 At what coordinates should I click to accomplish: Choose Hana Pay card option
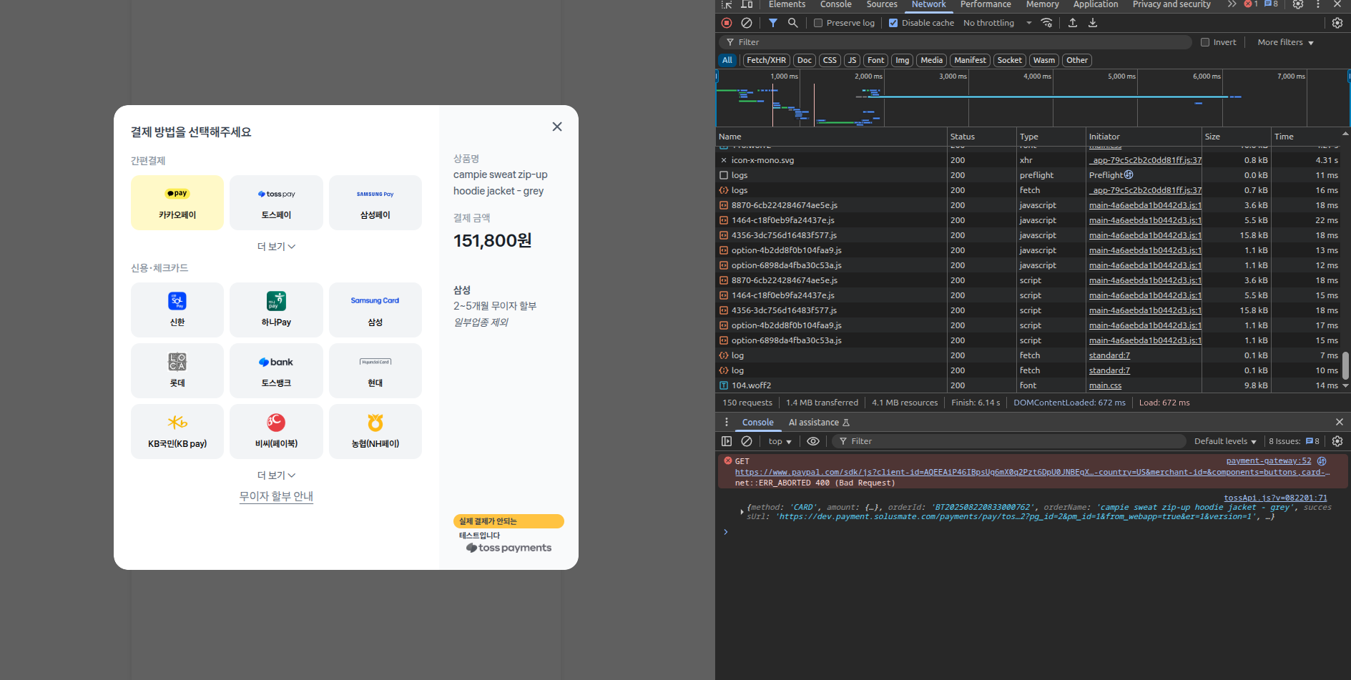(276, 310)
